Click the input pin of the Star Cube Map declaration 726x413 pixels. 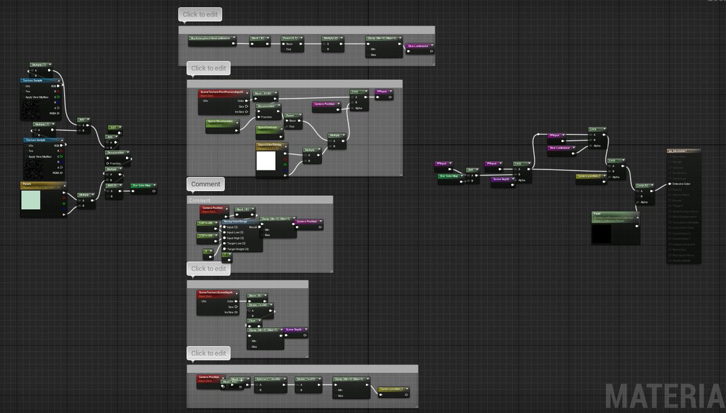coord(133,191)
